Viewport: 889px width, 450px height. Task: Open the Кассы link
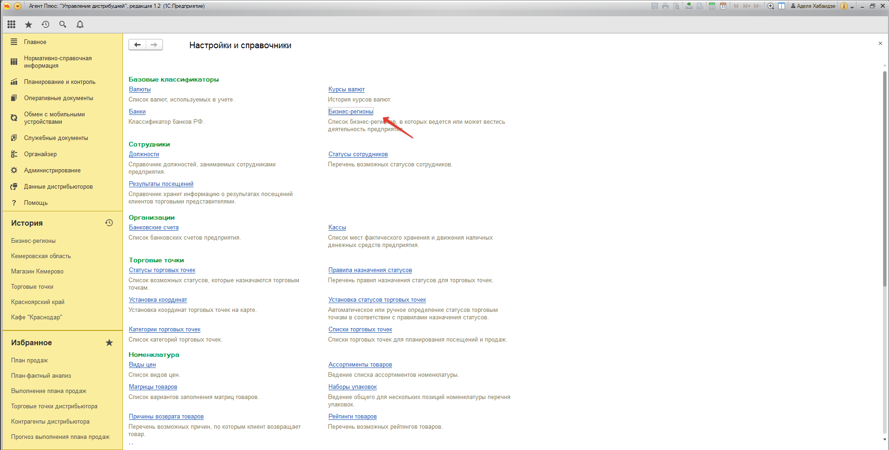337,227
